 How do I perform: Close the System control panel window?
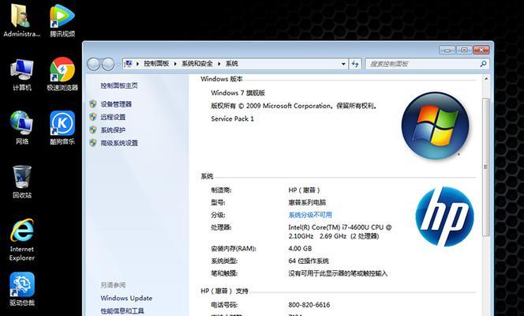[x=481, y=50]
